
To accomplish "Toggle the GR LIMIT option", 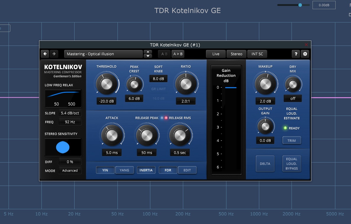I will (x=158, y=89).
